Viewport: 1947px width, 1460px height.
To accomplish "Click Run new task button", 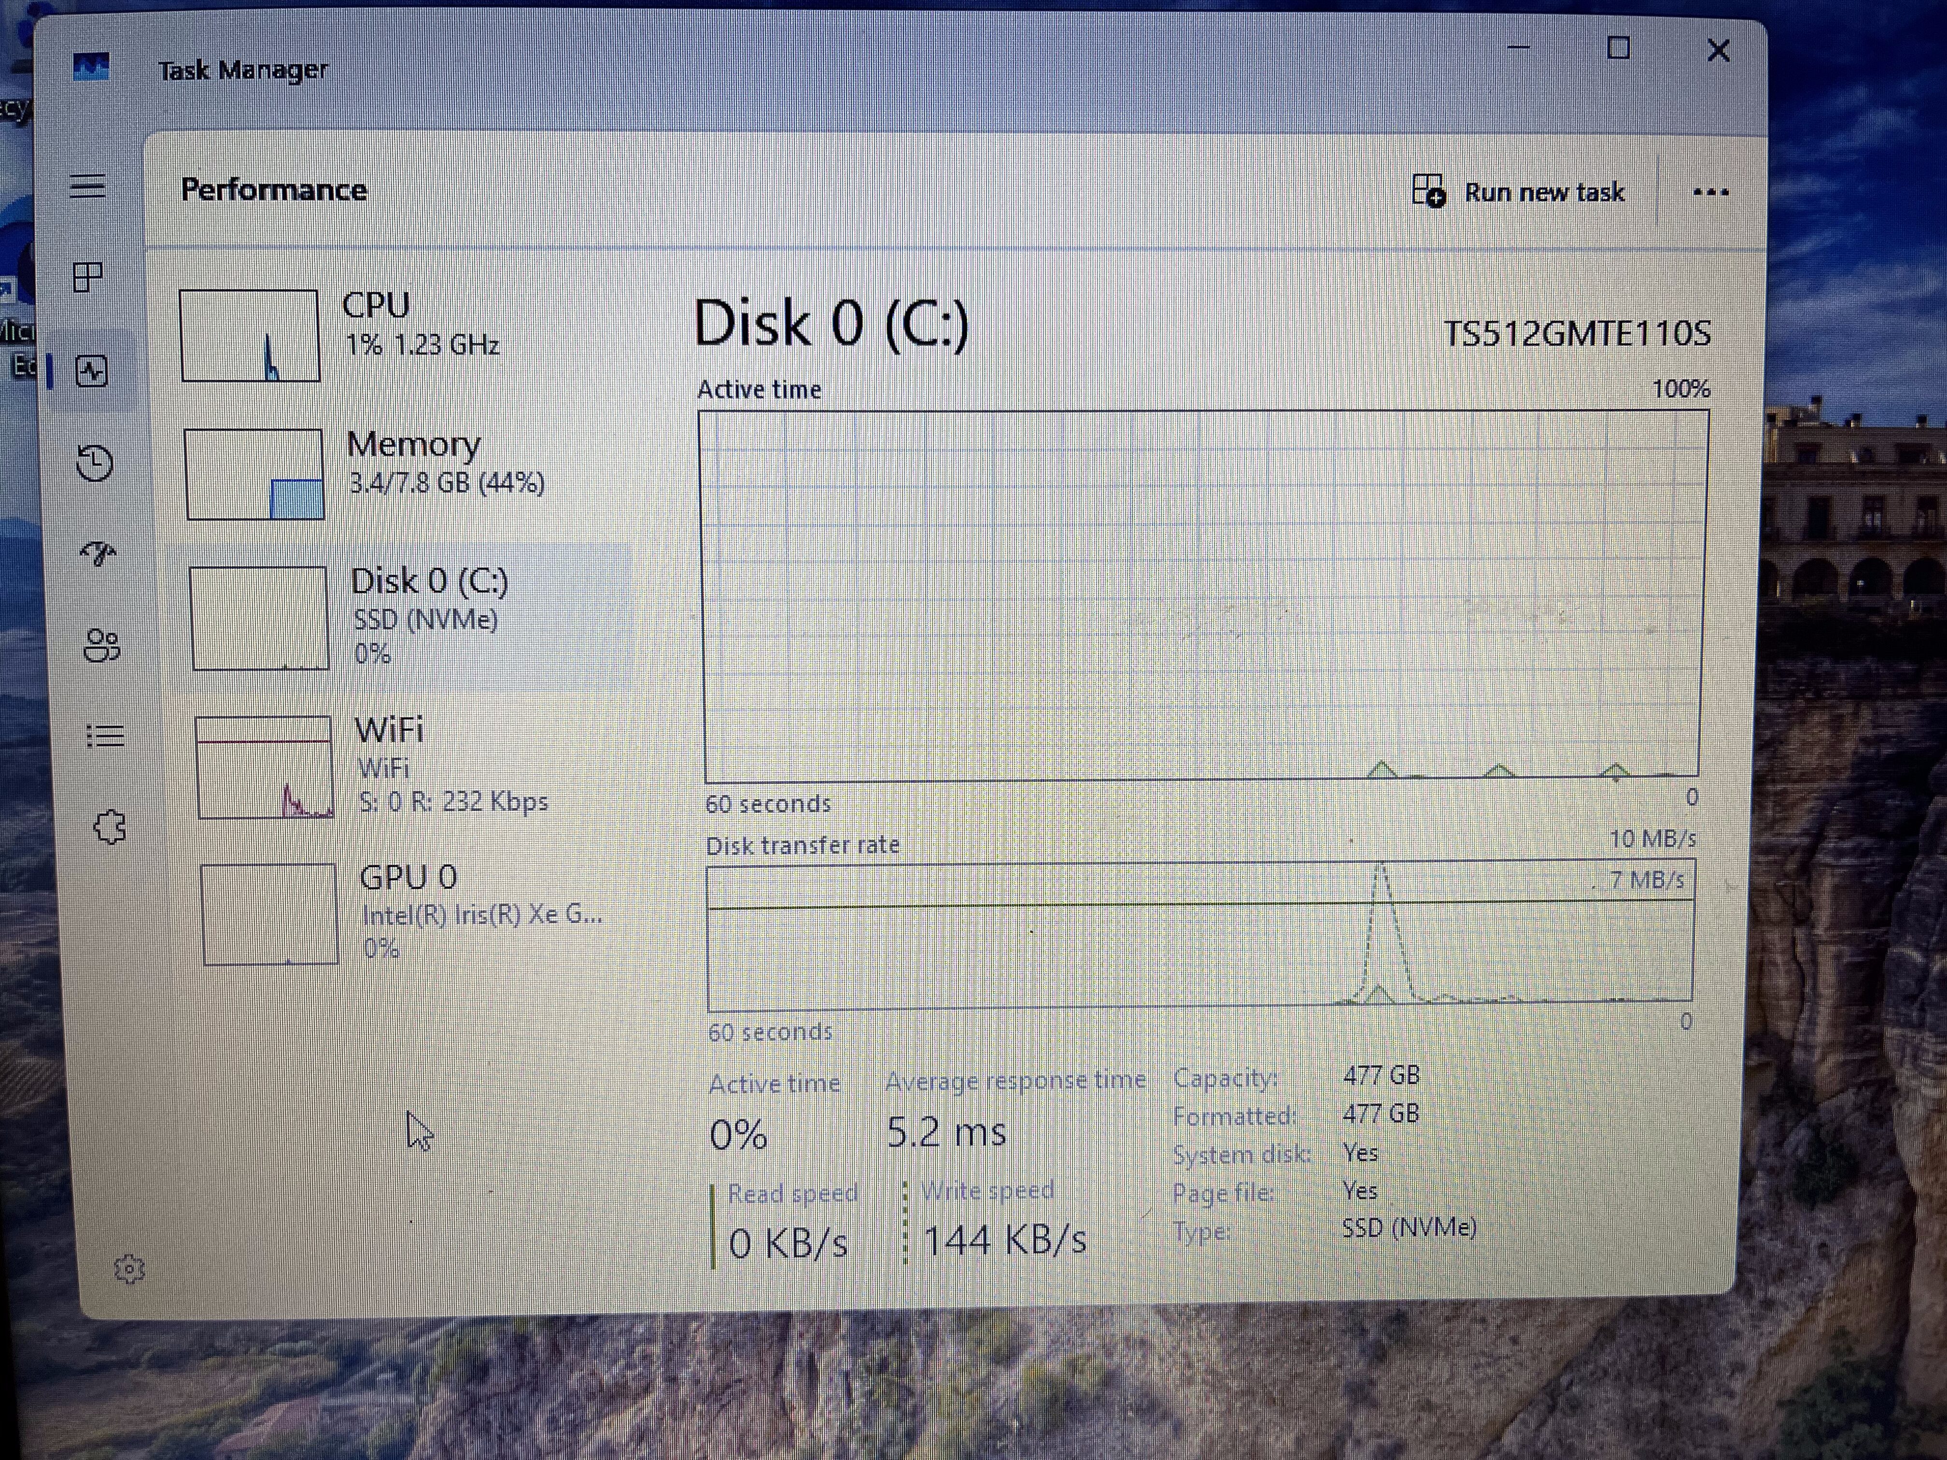I will click(x=1518, y=191).
